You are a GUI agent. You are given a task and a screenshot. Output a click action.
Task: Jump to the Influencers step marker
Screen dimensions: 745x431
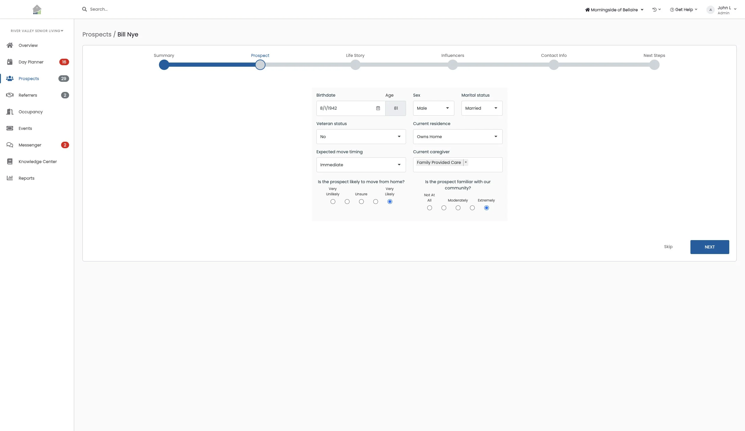click(x=453, y=65)
